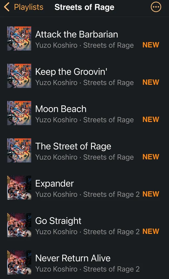Viewport: 169px width, 279px height.
Task: Tap the back chevron arrow
Action: tap(7, 7)
